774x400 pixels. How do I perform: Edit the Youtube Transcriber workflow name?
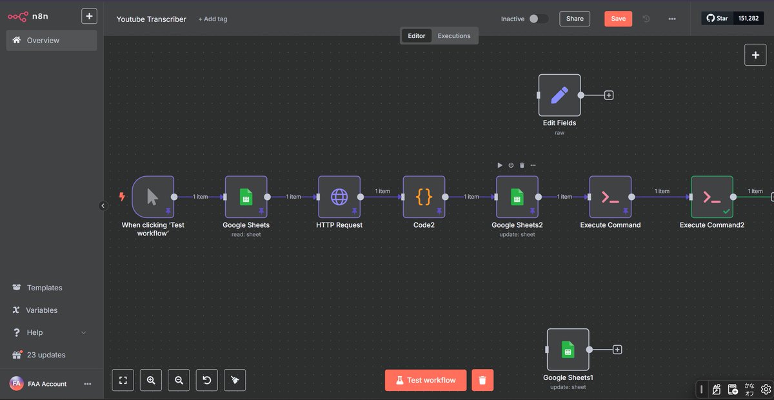click(x=151, y=19)
